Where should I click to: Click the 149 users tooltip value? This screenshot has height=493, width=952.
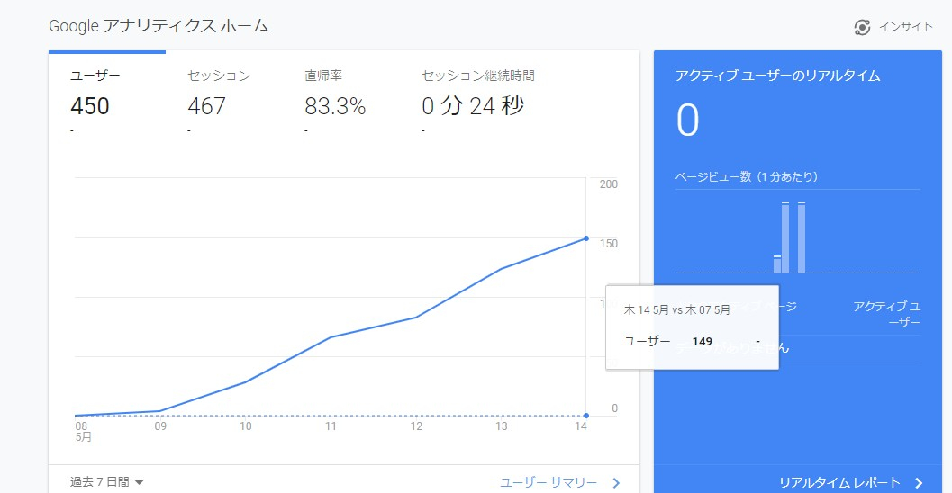pyautogui.click(x=703, y=341)
